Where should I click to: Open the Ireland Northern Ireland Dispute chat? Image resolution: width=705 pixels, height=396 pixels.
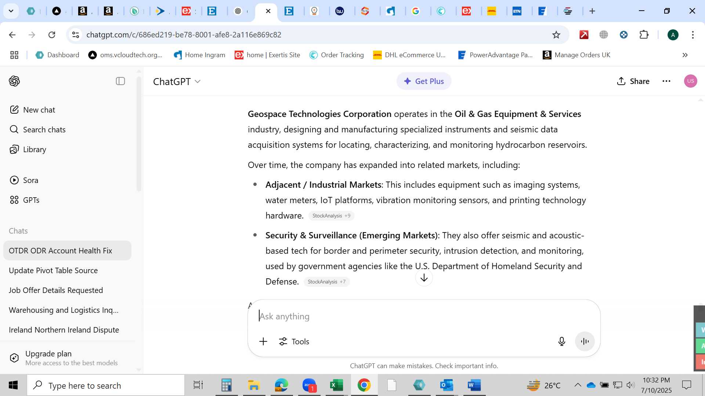pyautogui.click(x=67, y=330)
